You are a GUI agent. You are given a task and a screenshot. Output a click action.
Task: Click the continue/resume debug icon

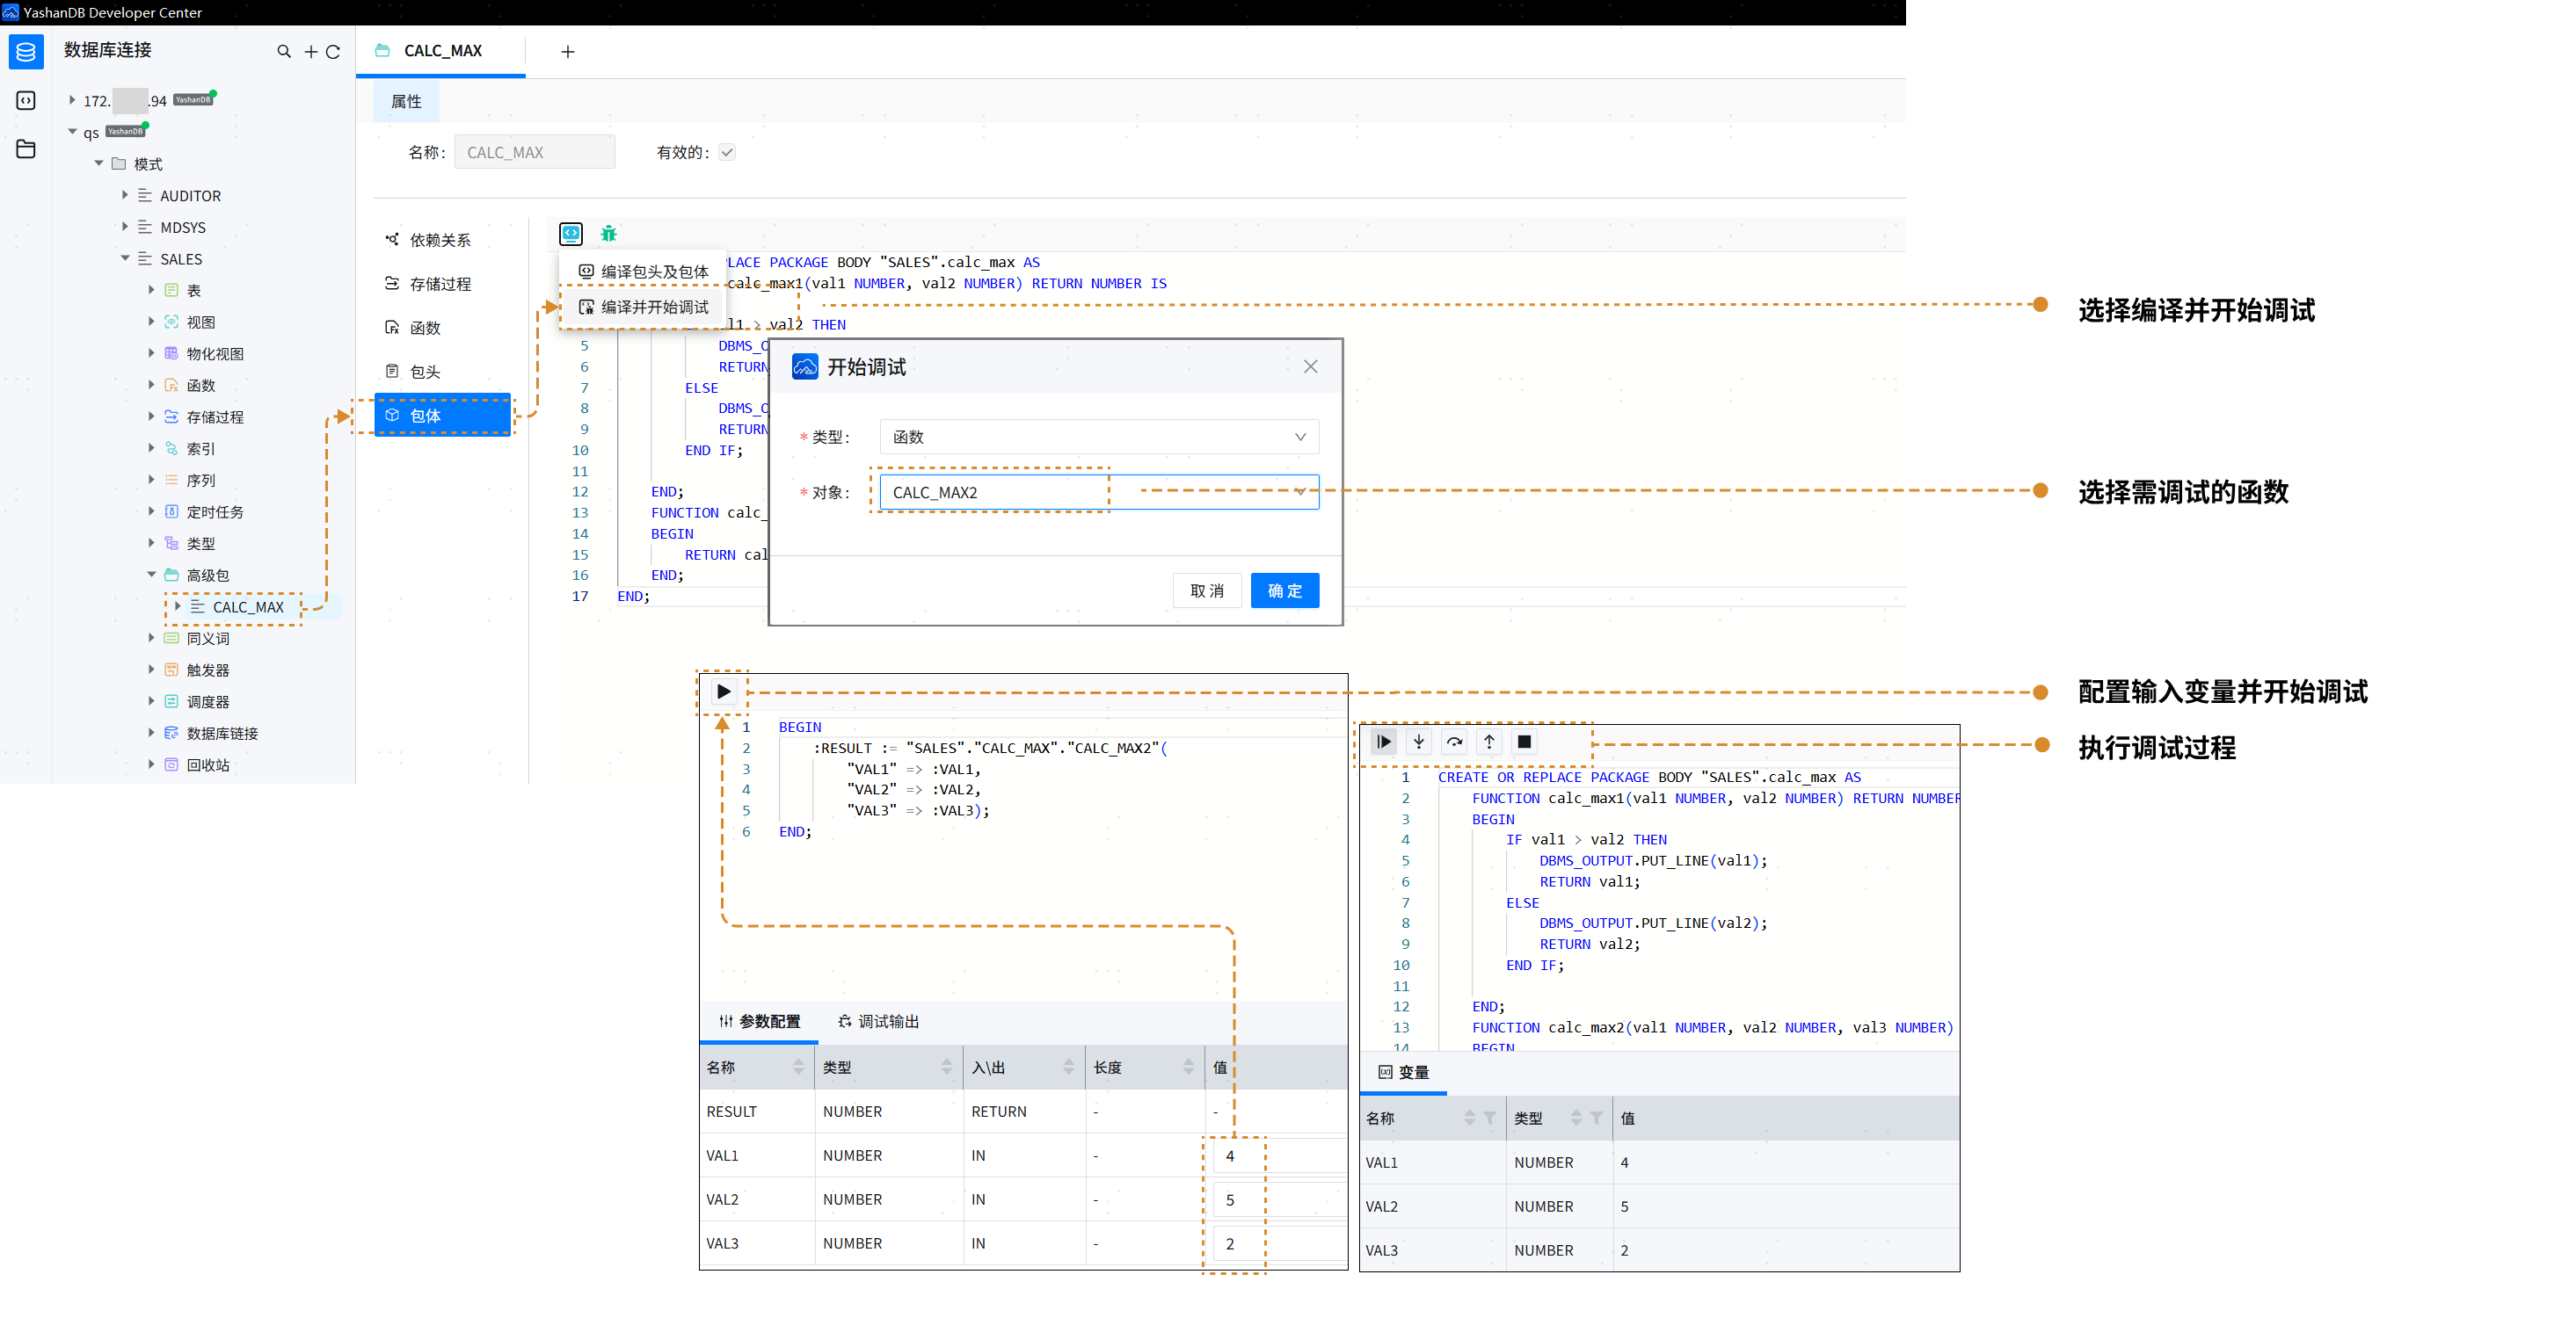pos(1383,742)
